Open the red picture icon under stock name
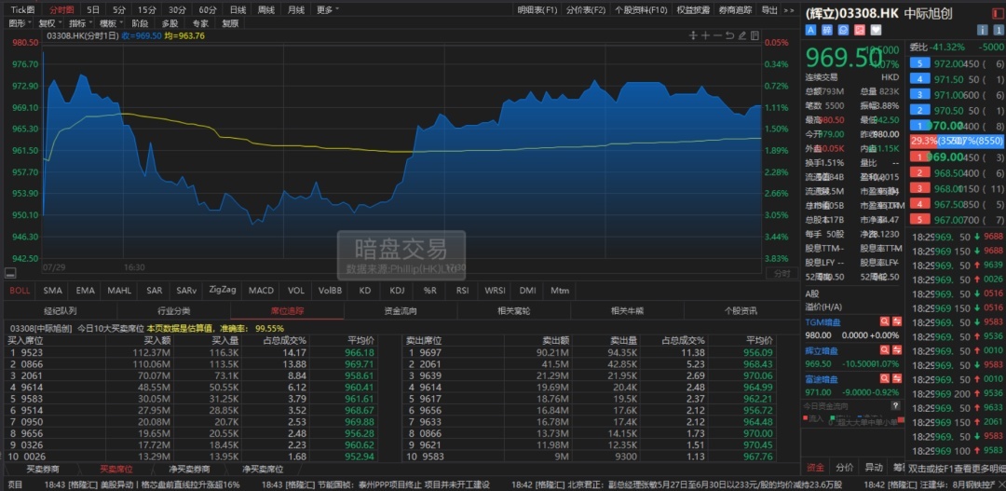Viewport: 1006px width, 491px height. pyautogui.click(x=860, y=30)
